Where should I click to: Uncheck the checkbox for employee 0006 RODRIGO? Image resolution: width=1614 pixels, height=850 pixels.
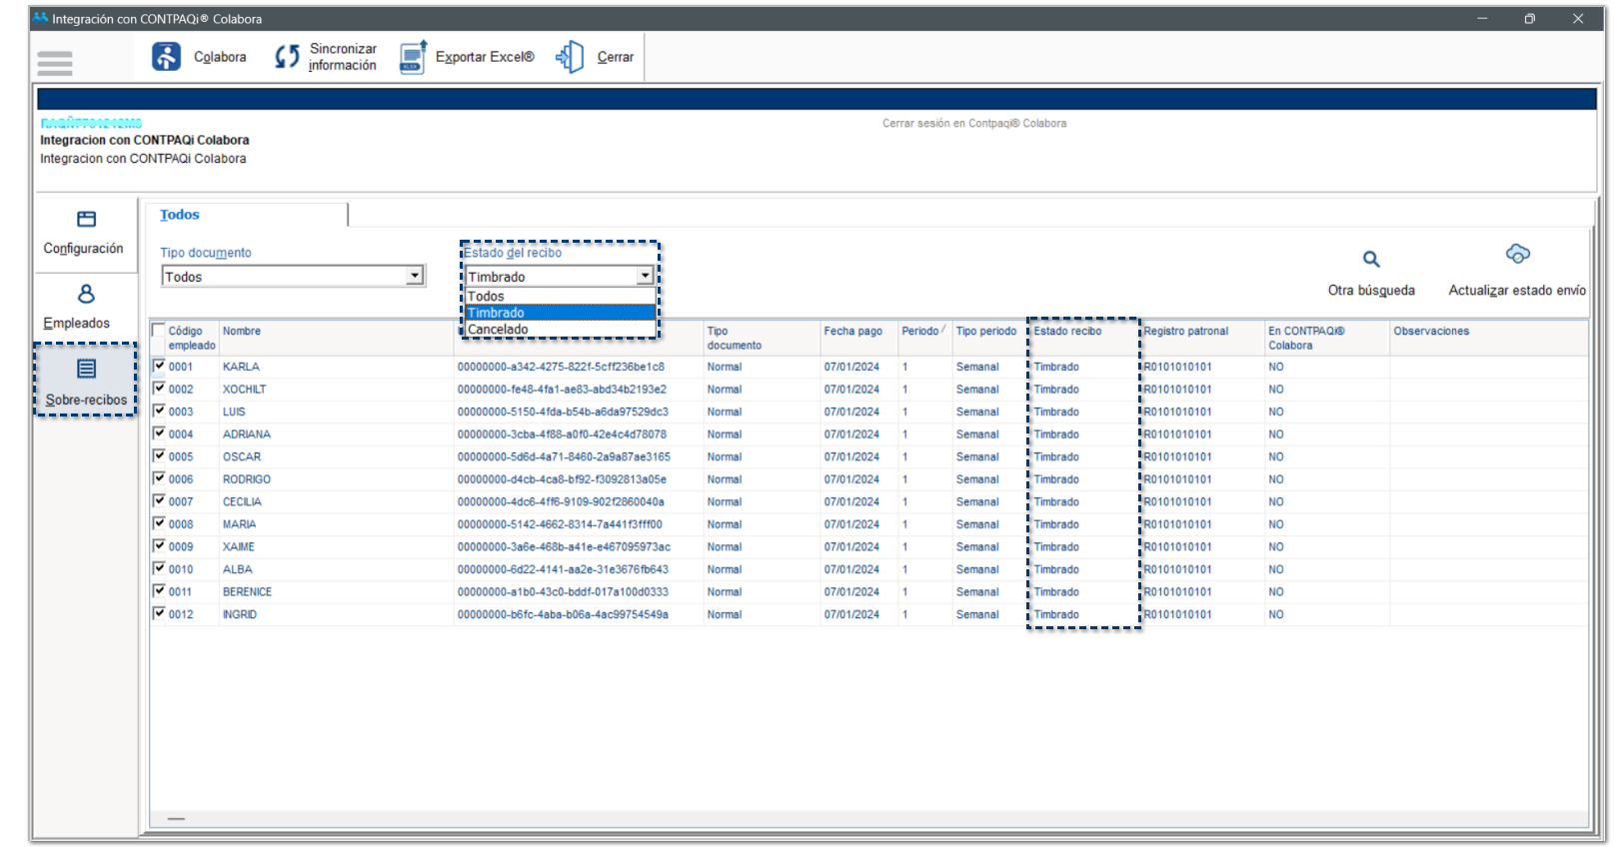(158, 478)
